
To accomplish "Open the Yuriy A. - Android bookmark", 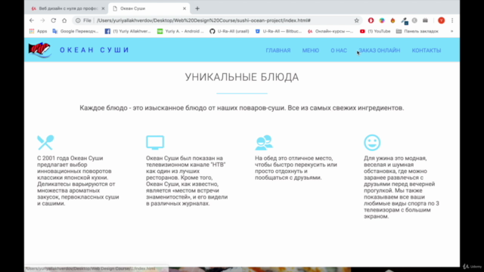I will coord(181,31).
